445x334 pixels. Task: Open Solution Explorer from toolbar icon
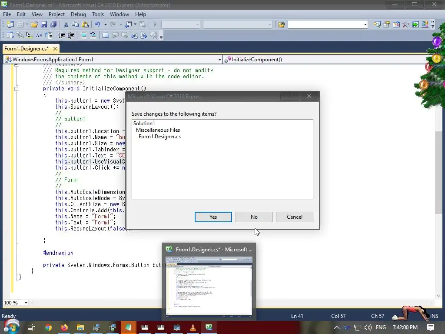click(x=377, y=24)
